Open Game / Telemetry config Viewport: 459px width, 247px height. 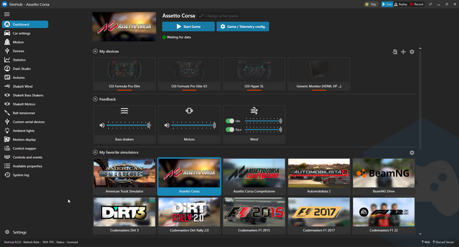coord(243,26)
